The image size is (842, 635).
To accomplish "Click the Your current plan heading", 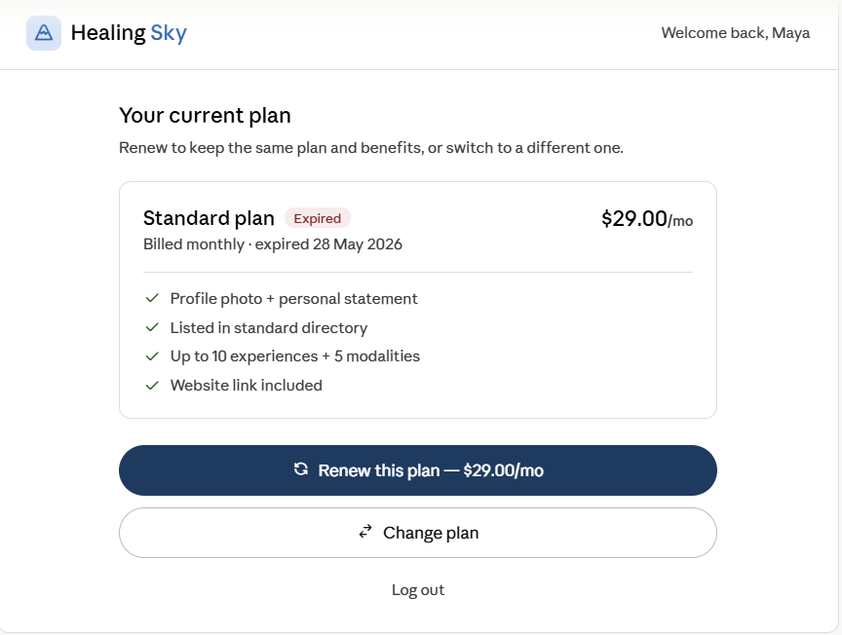I will pyautogui.click(x=205, y=116).
